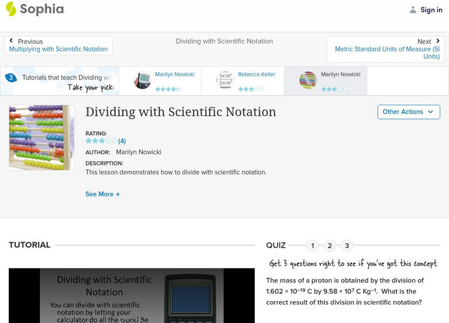Click quiz step circle 1
This screenshot has height=323, width=449.
[x=313, y=245]
